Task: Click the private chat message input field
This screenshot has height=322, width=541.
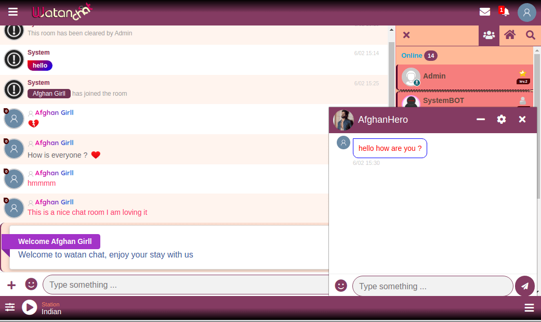Action: click(x=432, y=286)
